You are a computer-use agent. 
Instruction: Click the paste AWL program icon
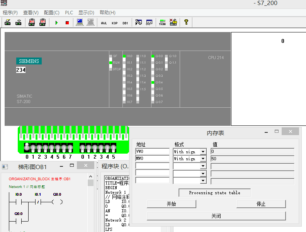(x=32, y=22)
